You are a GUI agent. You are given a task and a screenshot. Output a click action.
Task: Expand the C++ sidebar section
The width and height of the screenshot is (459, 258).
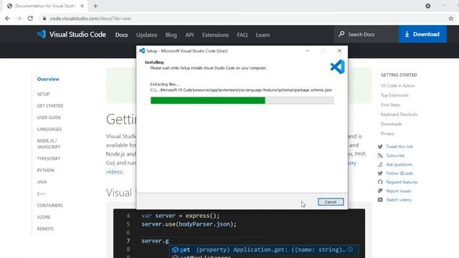pyautogui.click(x=42, y=193)
